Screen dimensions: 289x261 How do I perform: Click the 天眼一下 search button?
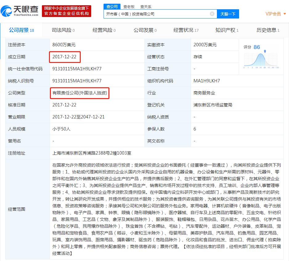[228, 14]
